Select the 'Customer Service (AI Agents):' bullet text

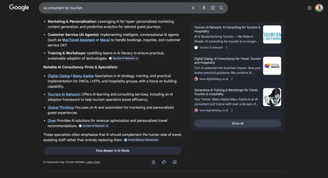pyautogui.click(x=73, y=35)
